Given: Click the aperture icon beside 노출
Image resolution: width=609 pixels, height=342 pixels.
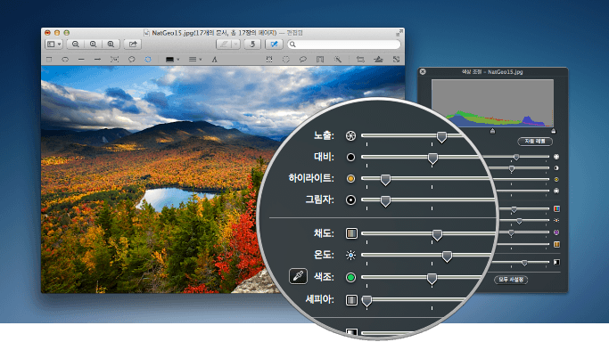Looking at the screenshot, I should coord(350,135).
